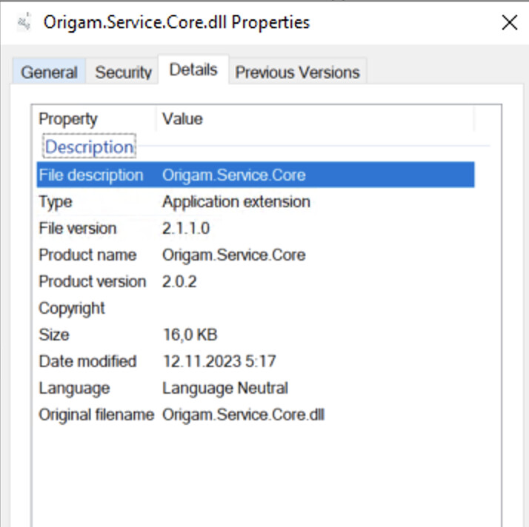Click the Origam.Service.Core.dll file name value
Image resolution: width=529 pixels, height=527 pixels.
pyautogui.click(x=243, y=414)
